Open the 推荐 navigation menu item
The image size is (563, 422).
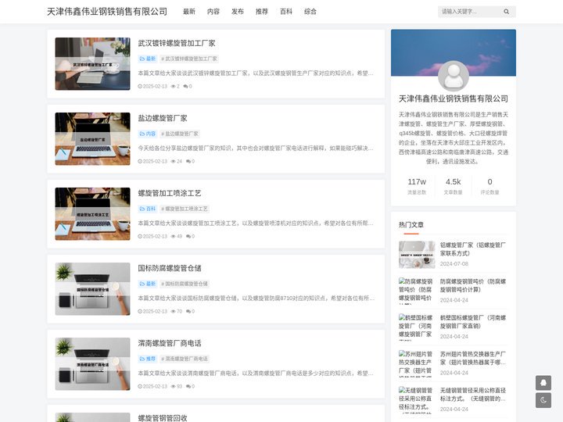(x=262, y=12)
